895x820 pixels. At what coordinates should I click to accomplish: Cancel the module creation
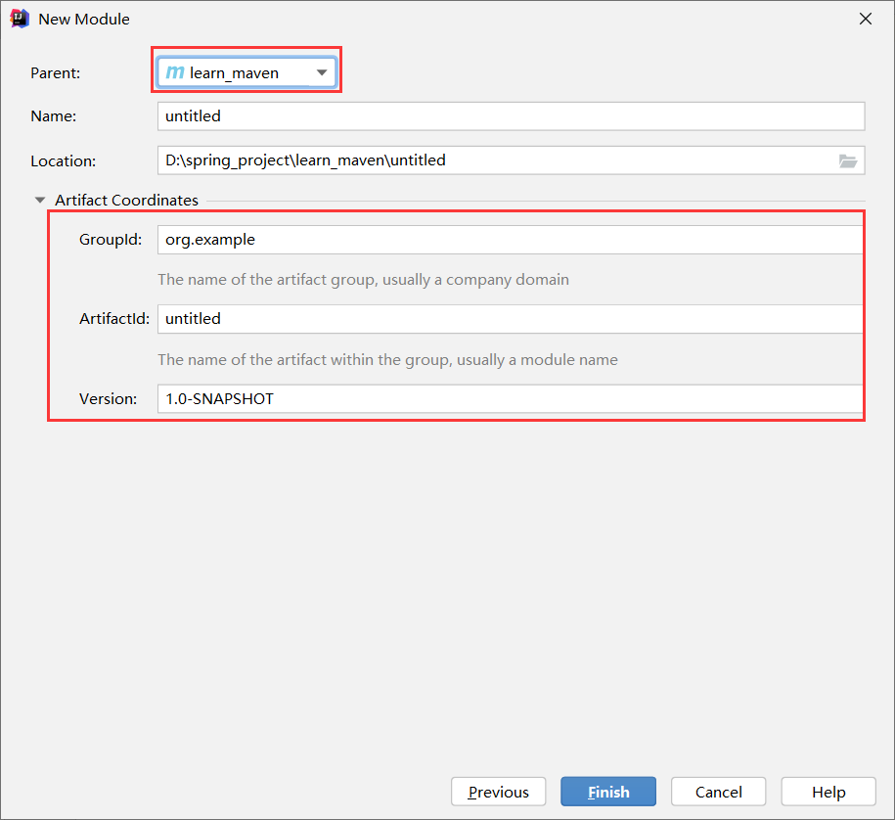click(719, 793)
